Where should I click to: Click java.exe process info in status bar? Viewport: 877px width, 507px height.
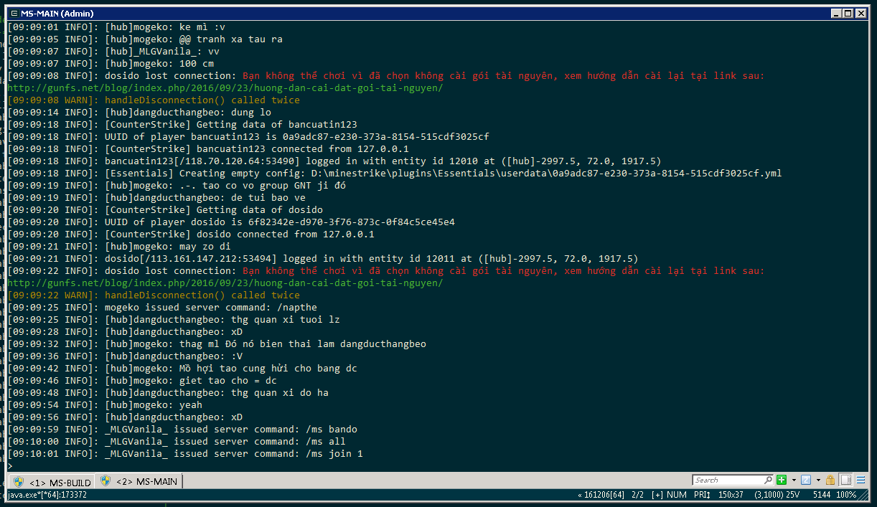click(x=47, y=495)
